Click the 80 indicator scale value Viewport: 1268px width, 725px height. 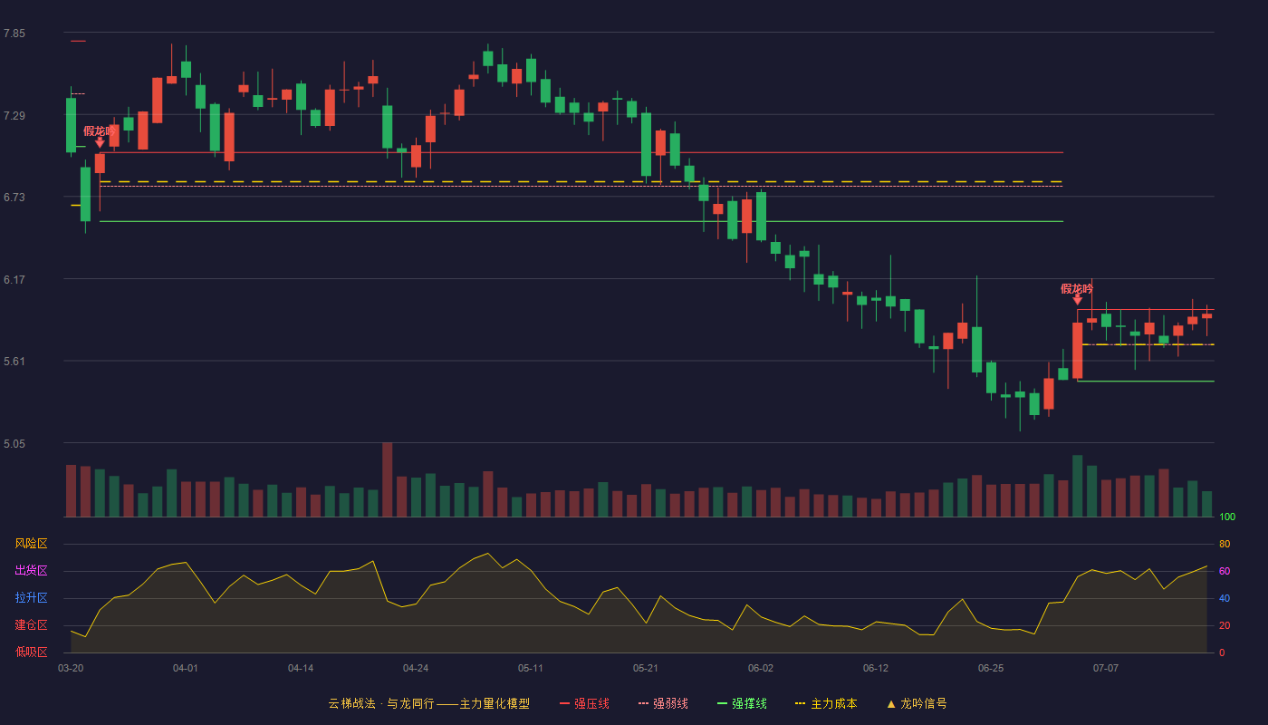click(1225, 544)
